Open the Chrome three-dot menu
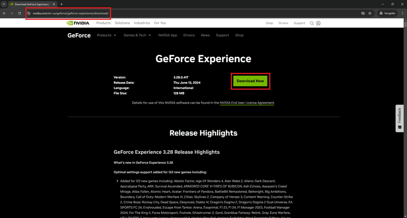Image resolution: width=407 pixels, height=218 pixels. [402, 13]
